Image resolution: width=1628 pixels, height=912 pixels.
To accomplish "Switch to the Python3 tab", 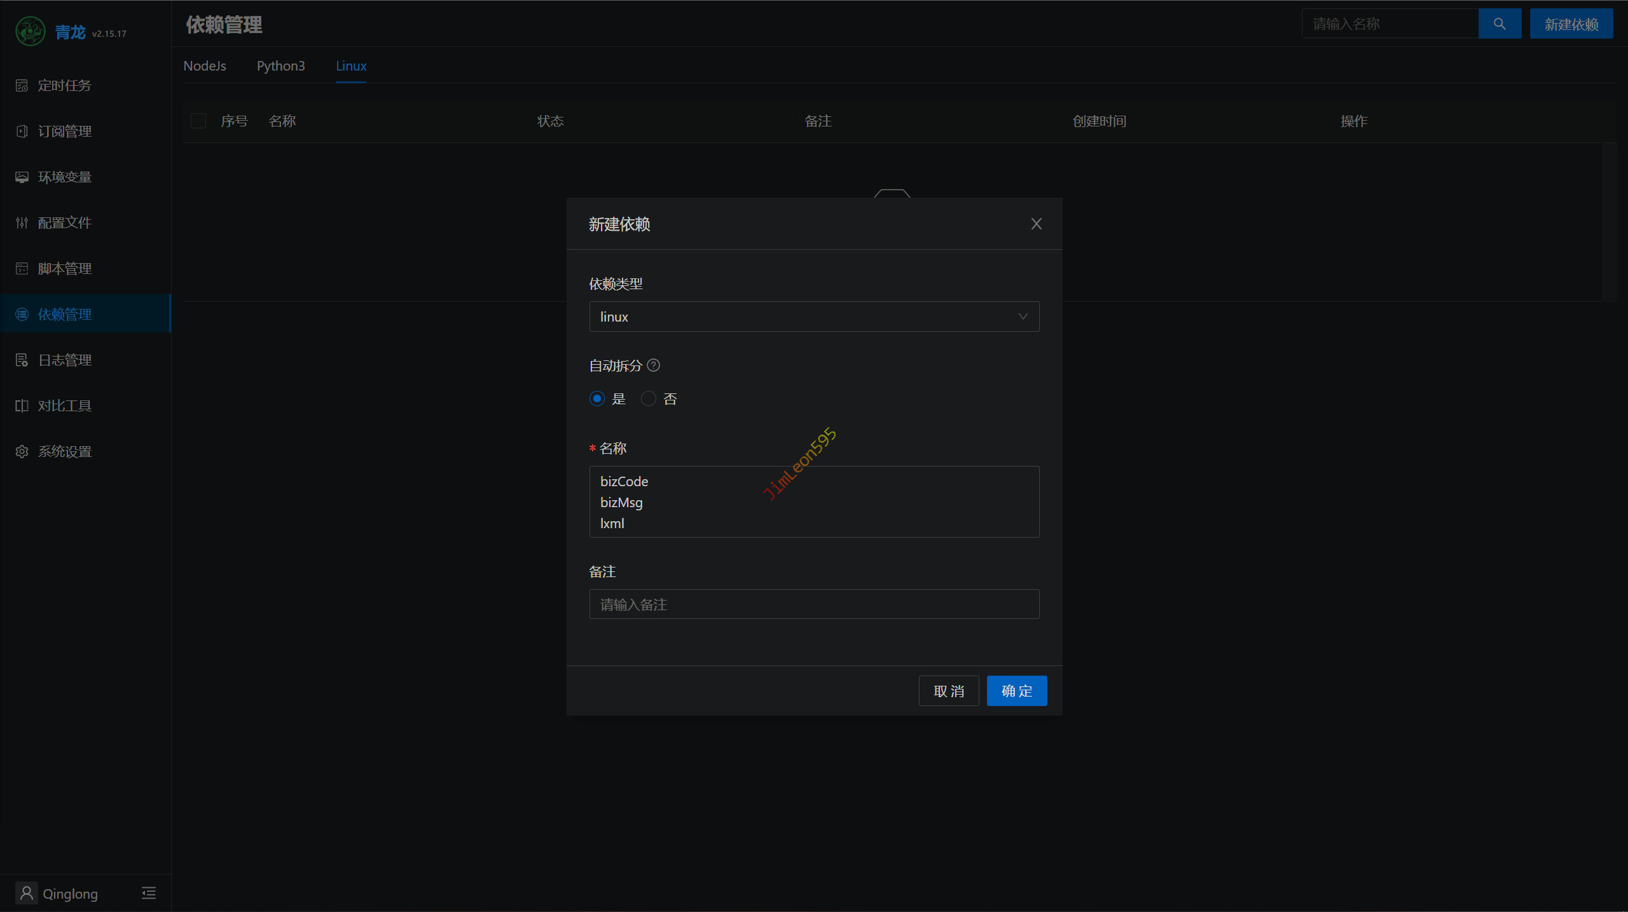I will tap(280, 66).
